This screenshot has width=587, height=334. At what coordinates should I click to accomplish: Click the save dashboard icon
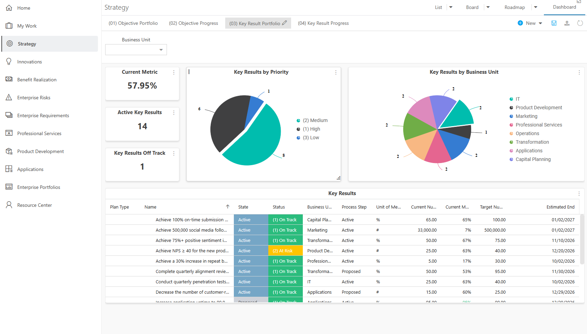point(554,23)
